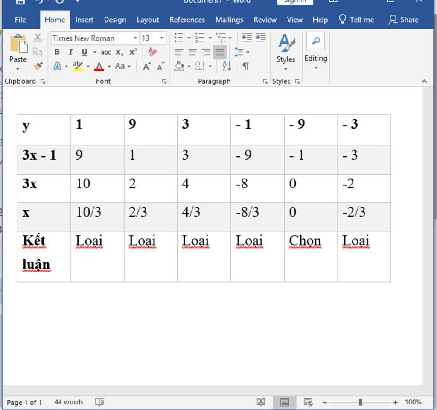This screenshot has height=410, width=437.
Task: Open highlight color dropdown arrow
Action: [88, 66]
